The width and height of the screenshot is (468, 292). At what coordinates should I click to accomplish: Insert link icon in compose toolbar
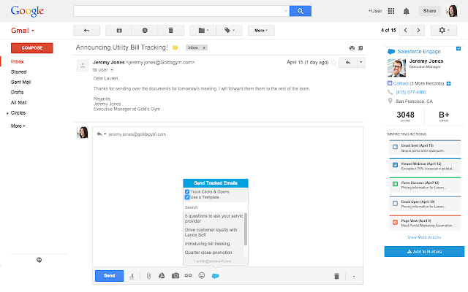(x=189, y=276)
